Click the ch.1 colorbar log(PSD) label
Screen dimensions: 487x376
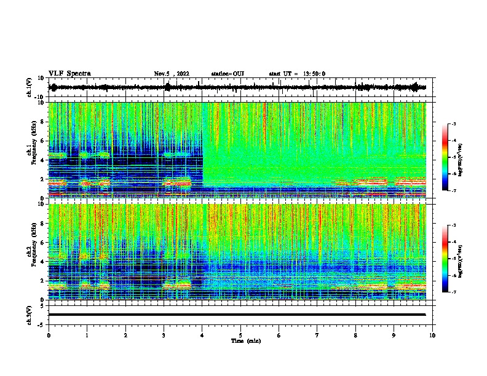click(460, 160)
